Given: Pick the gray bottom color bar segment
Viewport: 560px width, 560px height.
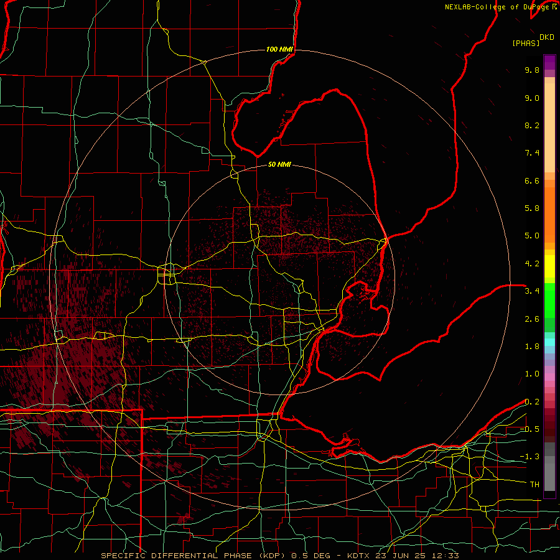Looking at the screenshot, I should 549,477.
